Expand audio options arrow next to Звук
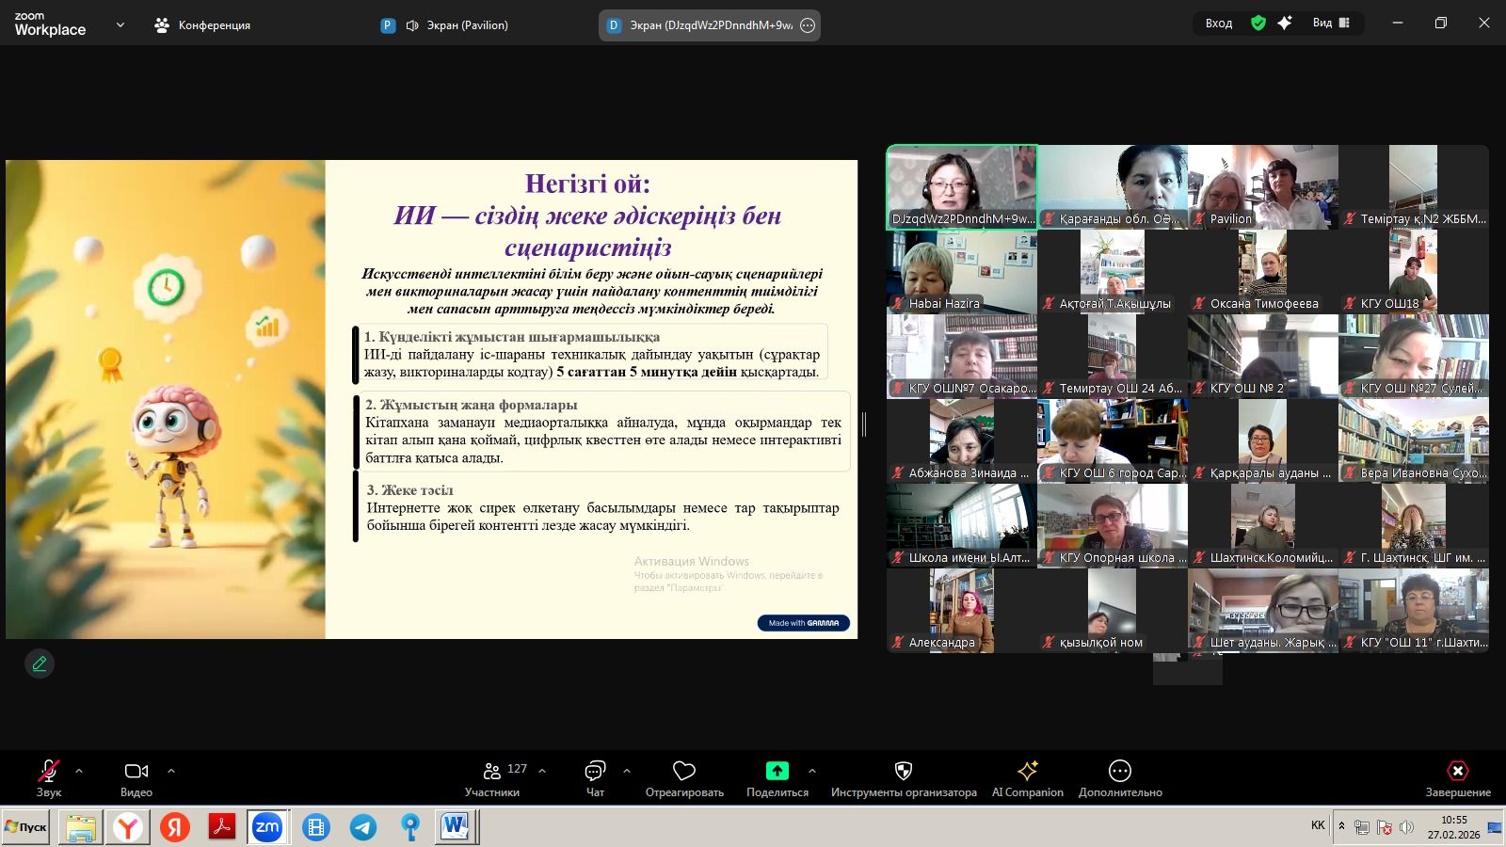Viewport: 1506px width, 847px height. click(x=79, y=771)
